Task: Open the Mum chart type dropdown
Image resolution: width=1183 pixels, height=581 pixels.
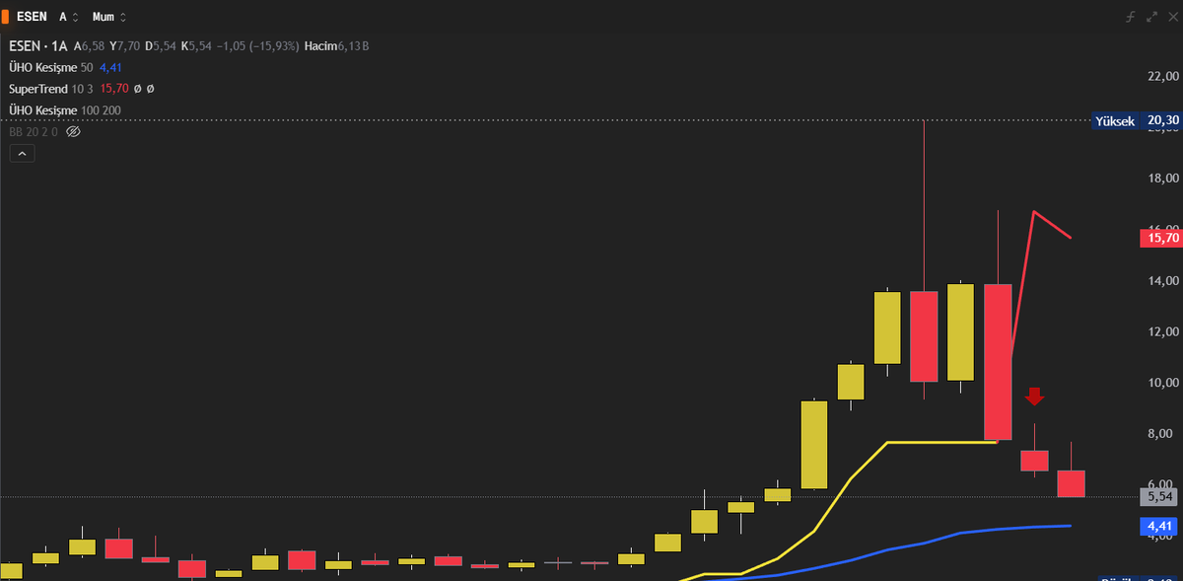Action: (x=108, y=17)
